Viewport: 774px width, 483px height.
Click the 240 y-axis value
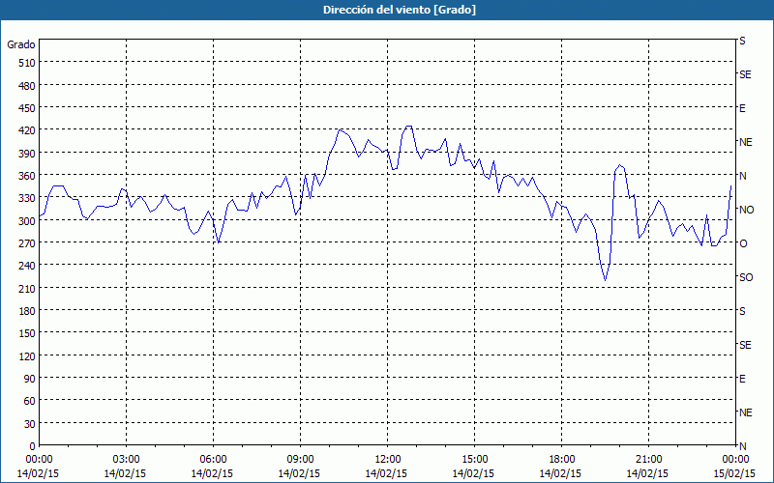(x=27, y=266)
